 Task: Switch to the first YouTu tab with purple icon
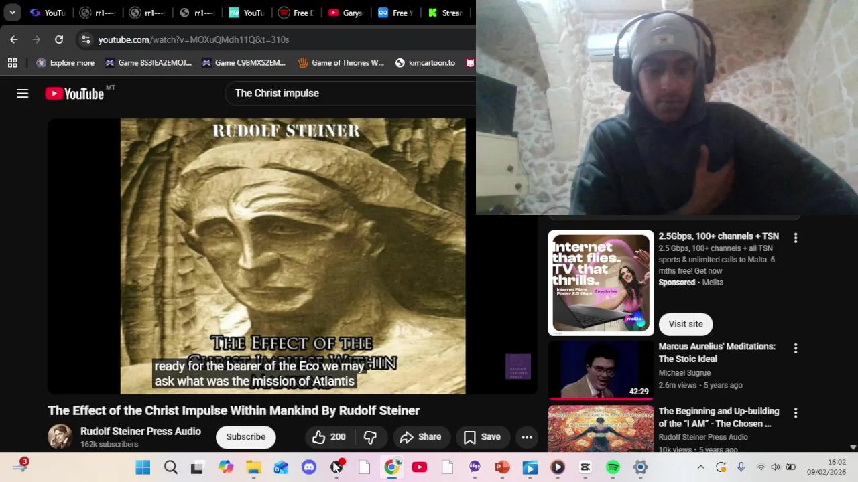pos(47,13)
